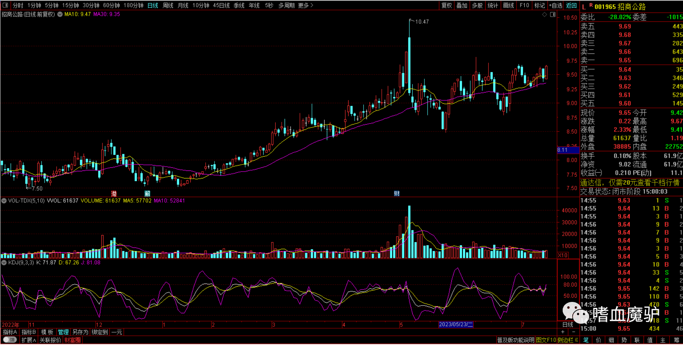This screenshot has width=683, height=345.
Task: Select the 指标B tab
Action: pyautogui.click(x=28, y=332)
